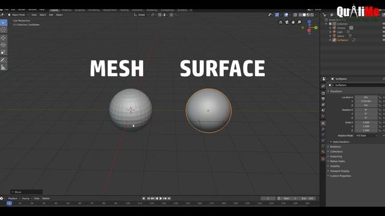This screenshot has height=216, width=385.
Task: Click the green Y axis gizmo
Action: [316, 28]
